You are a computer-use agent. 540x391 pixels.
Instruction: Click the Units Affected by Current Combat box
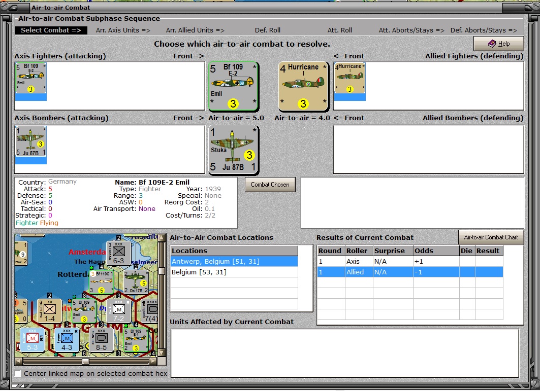pos(345,353)
